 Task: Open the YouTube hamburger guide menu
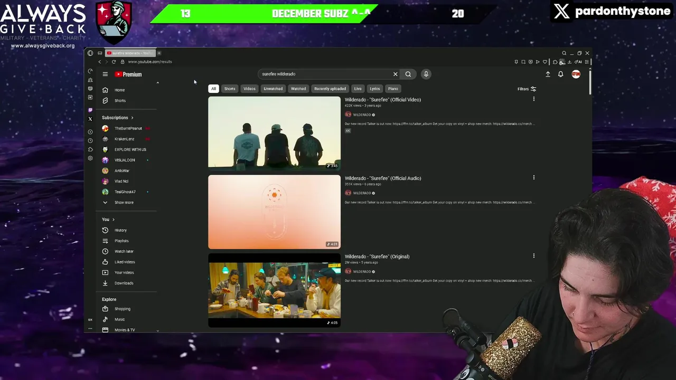tap(105, 74)
